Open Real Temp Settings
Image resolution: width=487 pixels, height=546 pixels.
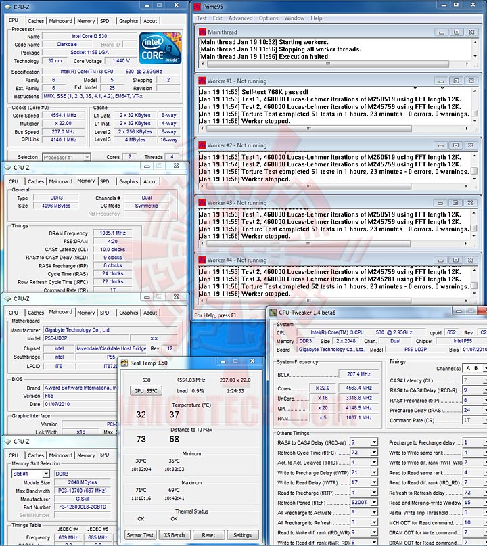click(x=242, y=535)
